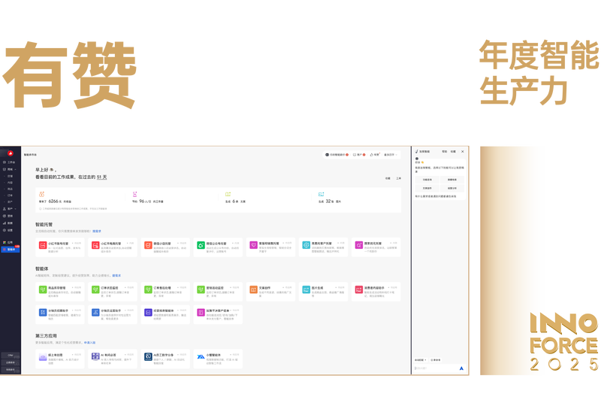Select first quick-action chip in assistant panel

click(427, 180)
